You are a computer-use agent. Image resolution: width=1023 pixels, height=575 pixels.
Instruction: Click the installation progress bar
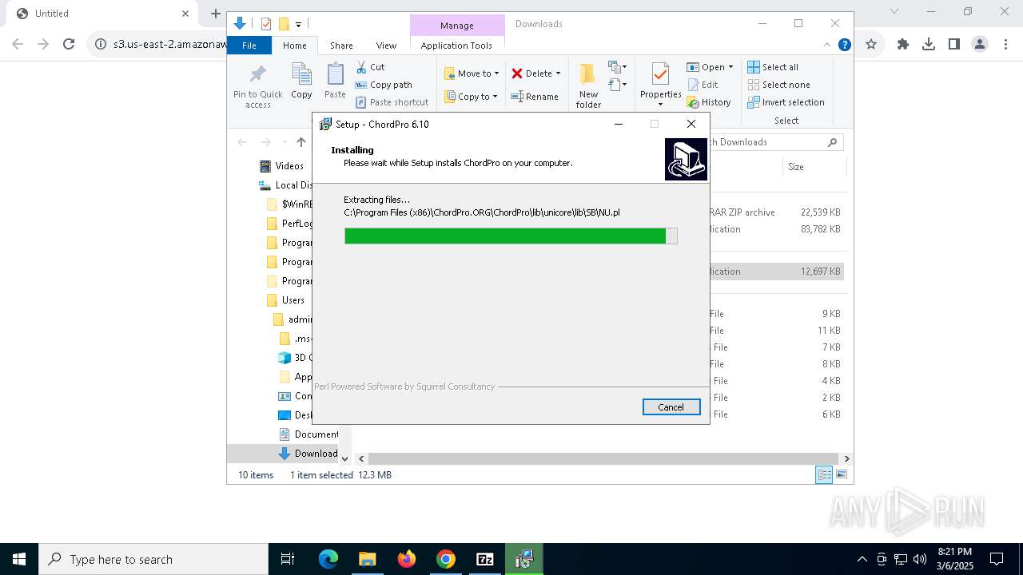511,236
